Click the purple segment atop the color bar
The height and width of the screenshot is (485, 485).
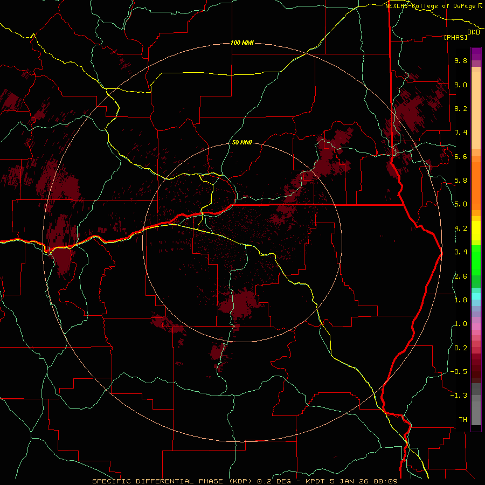(476, 54)
